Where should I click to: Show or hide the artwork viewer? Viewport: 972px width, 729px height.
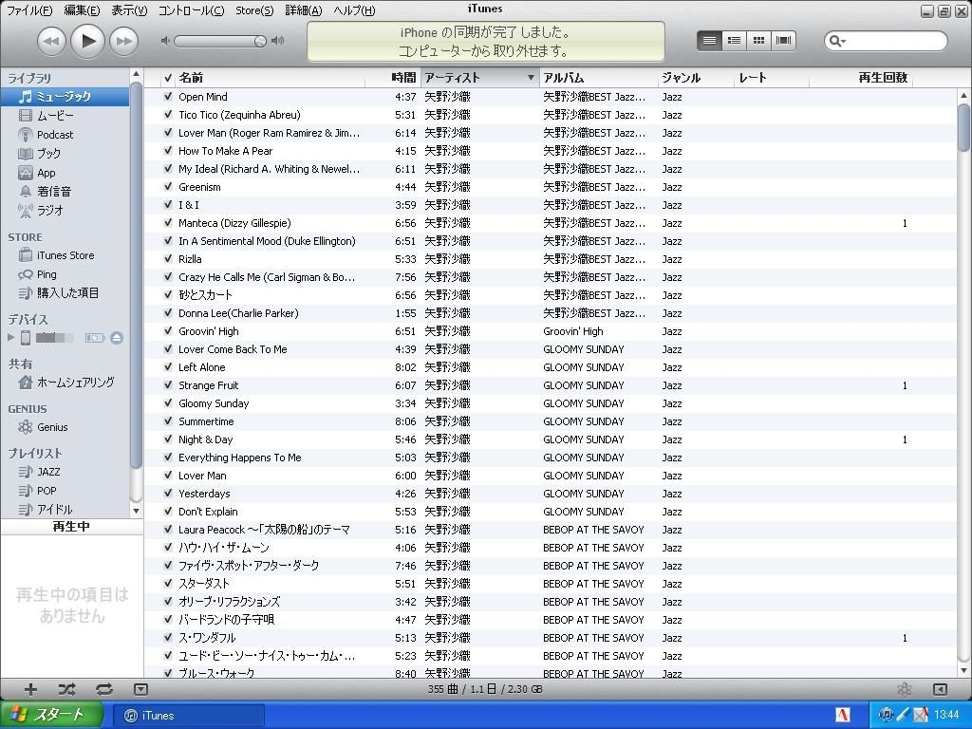click(140, 689)
